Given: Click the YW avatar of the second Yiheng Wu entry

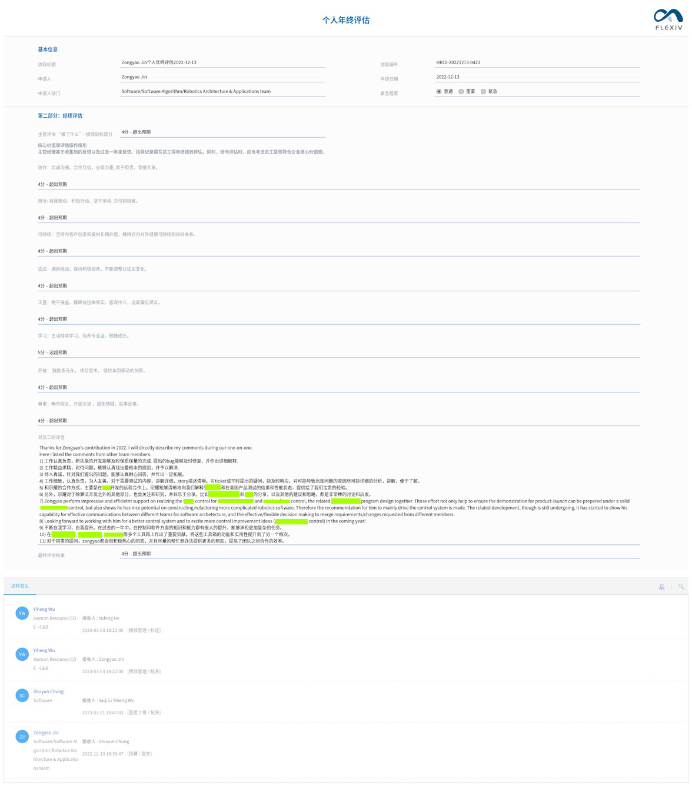Looking at the screenshot, I should (22, 654).
